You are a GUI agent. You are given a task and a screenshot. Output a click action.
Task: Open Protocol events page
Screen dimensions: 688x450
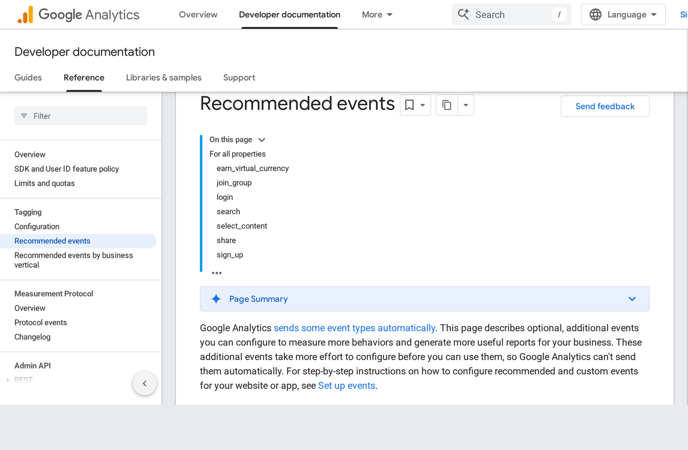coord(41,322)
